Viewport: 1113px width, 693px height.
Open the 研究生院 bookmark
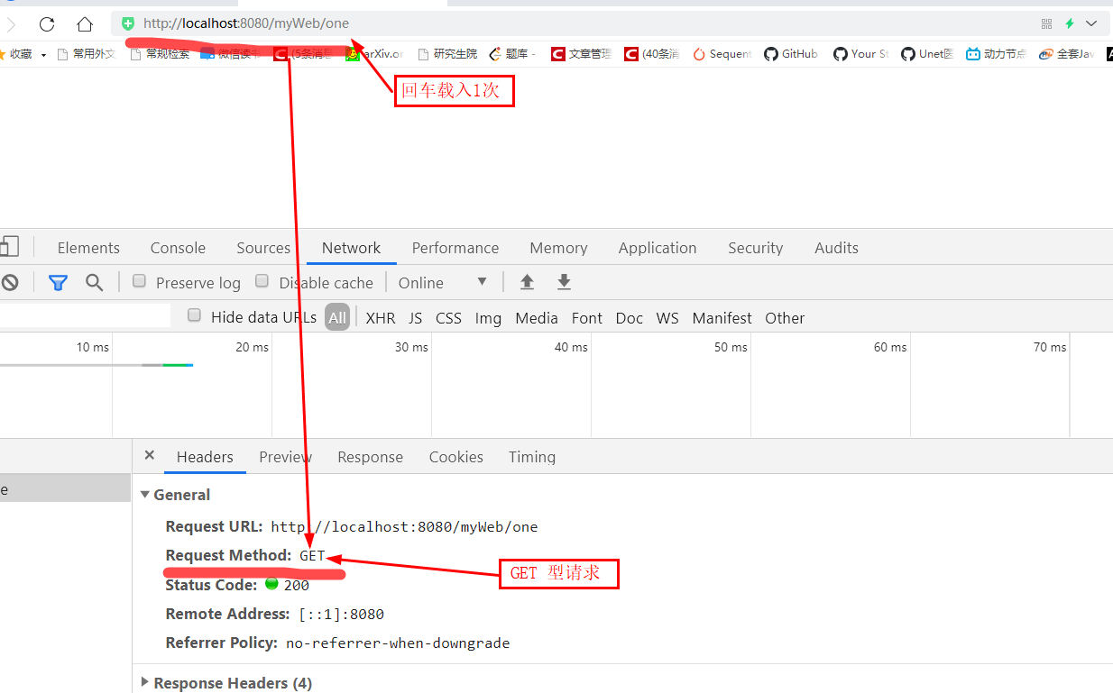pos(447,54)
